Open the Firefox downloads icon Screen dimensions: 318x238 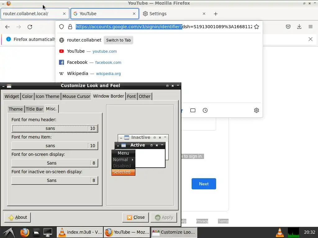(299, 27)
